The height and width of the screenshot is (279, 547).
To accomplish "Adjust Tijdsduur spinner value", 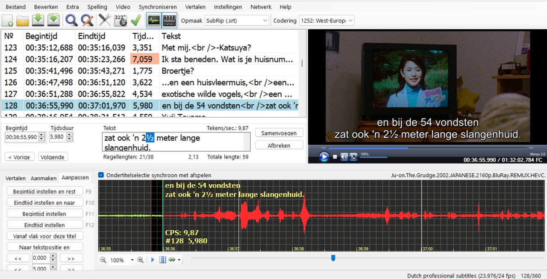I will 70,137.
